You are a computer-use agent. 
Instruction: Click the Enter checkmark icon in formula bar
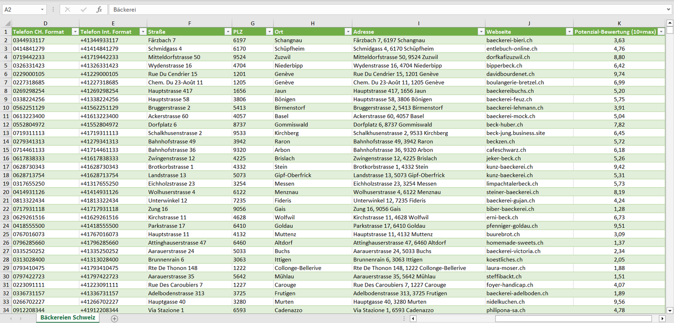(83, 9)
